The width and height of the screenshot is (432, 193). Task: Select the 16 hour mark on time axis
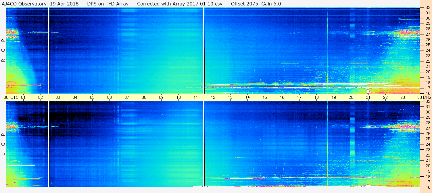282,97
